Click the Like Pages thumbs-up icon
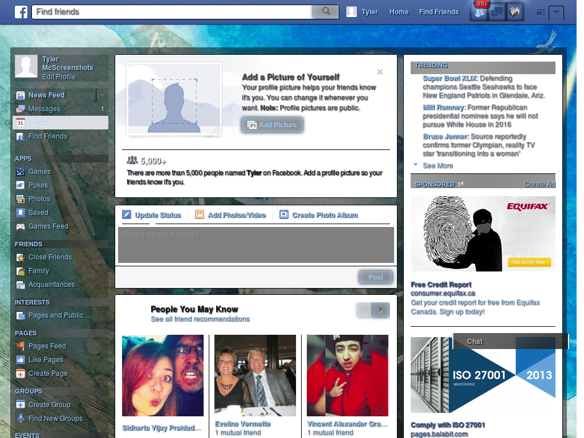 [x=21, y=360]
